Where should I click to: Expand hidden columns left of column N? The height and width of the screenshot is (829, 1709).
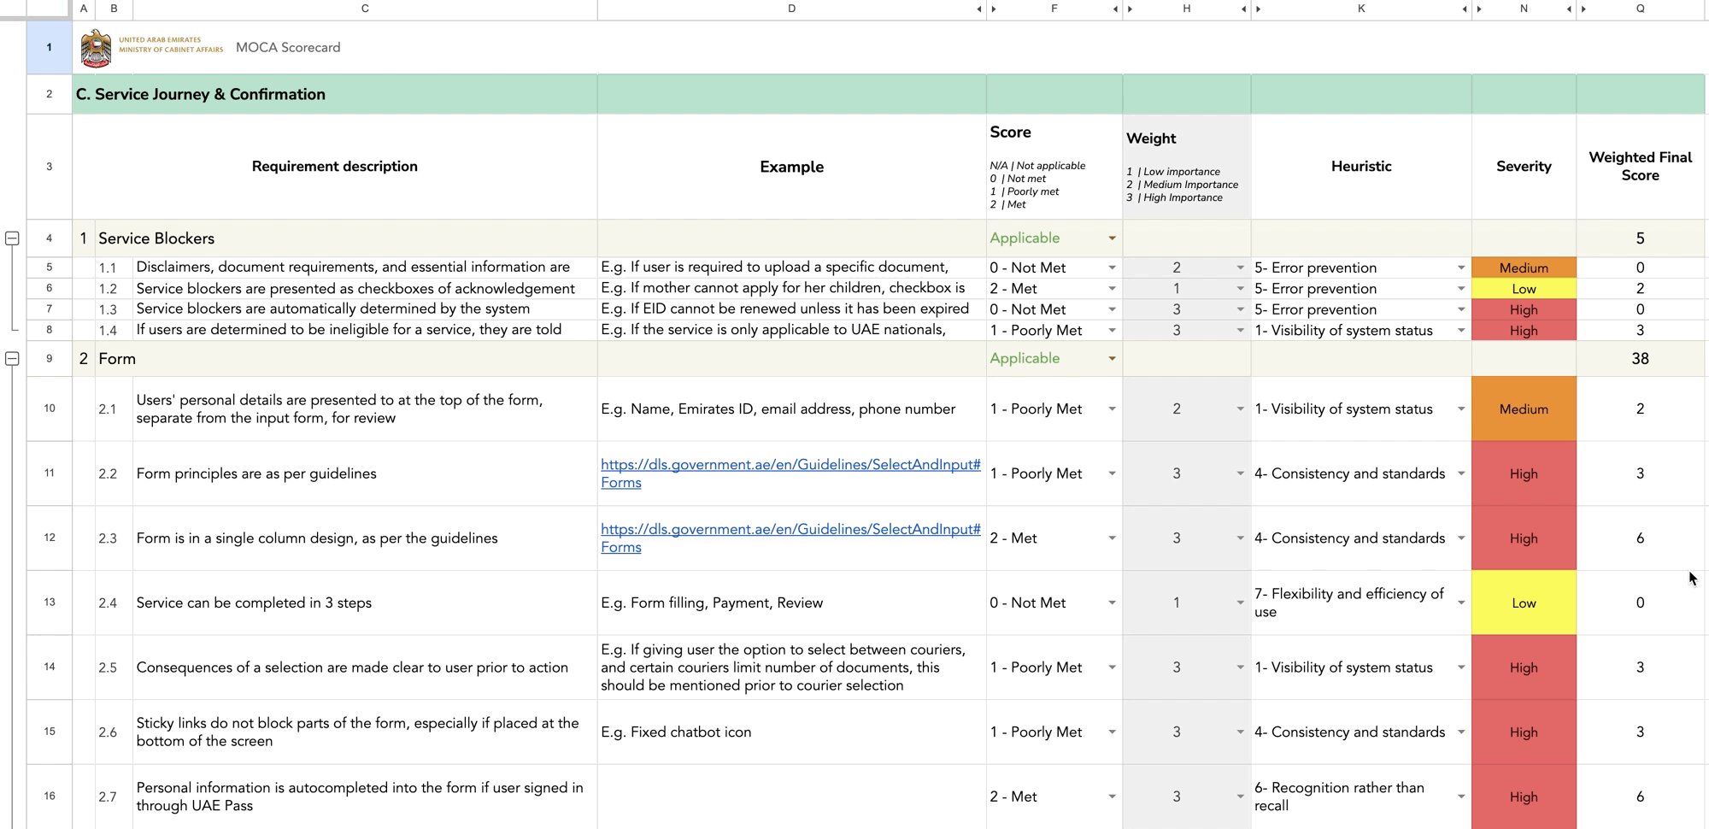pyautogui.click(x=1479, y=9)
